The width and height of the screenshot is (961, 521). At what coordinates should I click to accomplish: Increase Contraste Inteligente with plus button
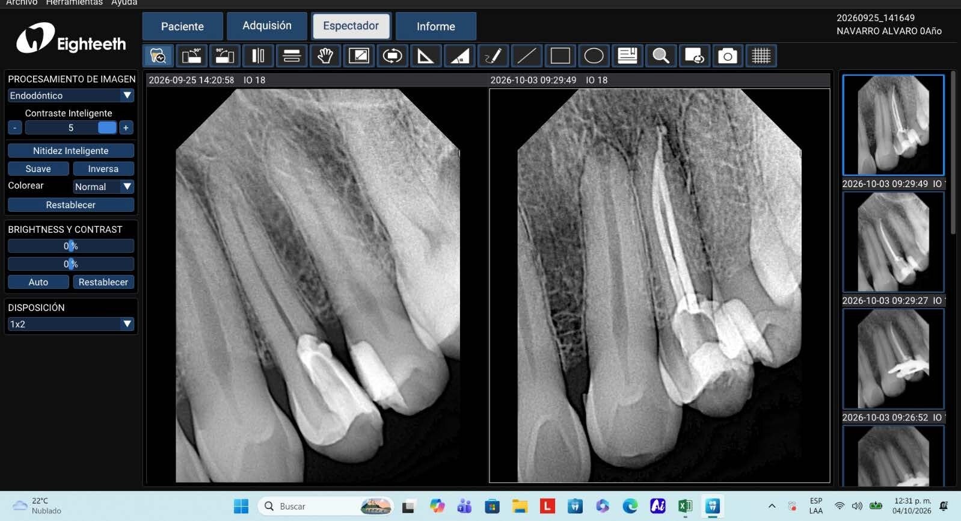pyautogui.click(x=126, y=128)
